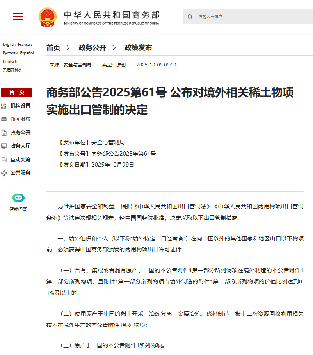Click the article headline 商务部公告2025第61号
This screenshot has height=355, width=313.
coord(107,92)
